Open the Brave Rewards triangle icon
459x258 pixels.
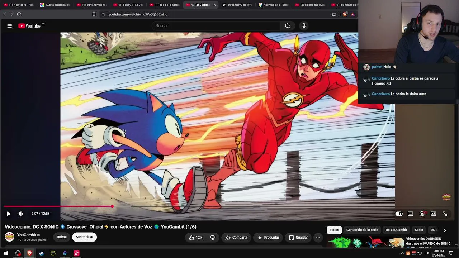click(x=352, y=14)
